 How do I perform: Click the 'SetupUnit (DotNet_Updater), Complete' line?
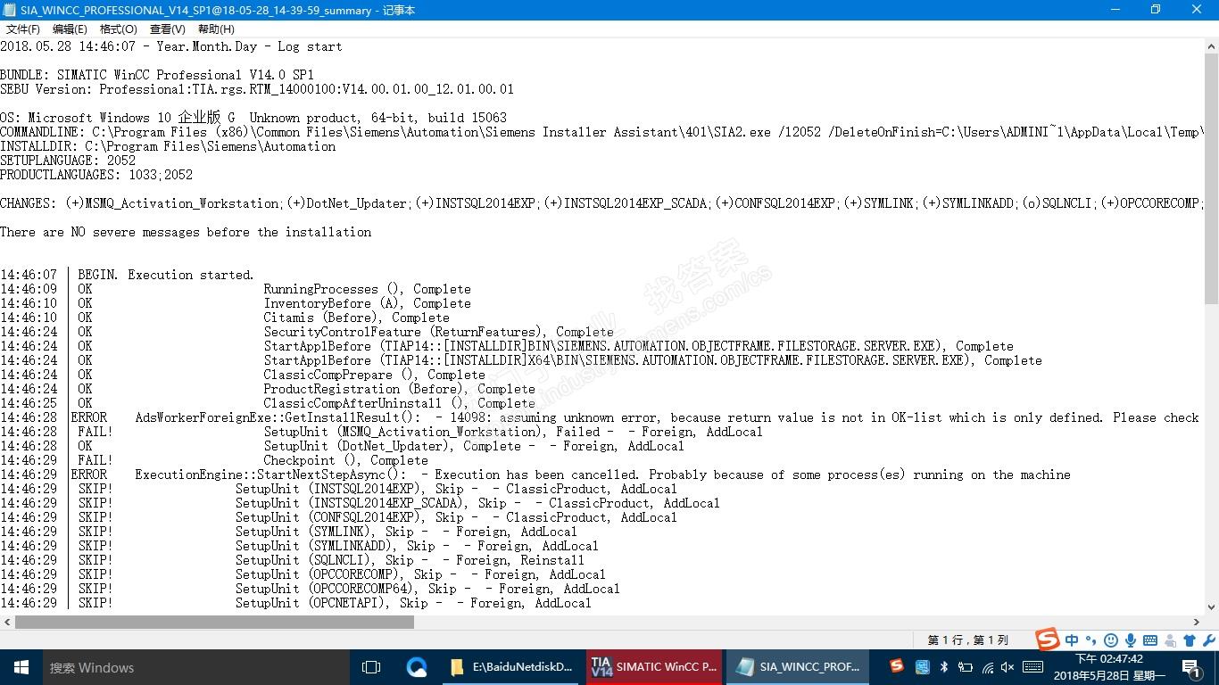[474, 446]
